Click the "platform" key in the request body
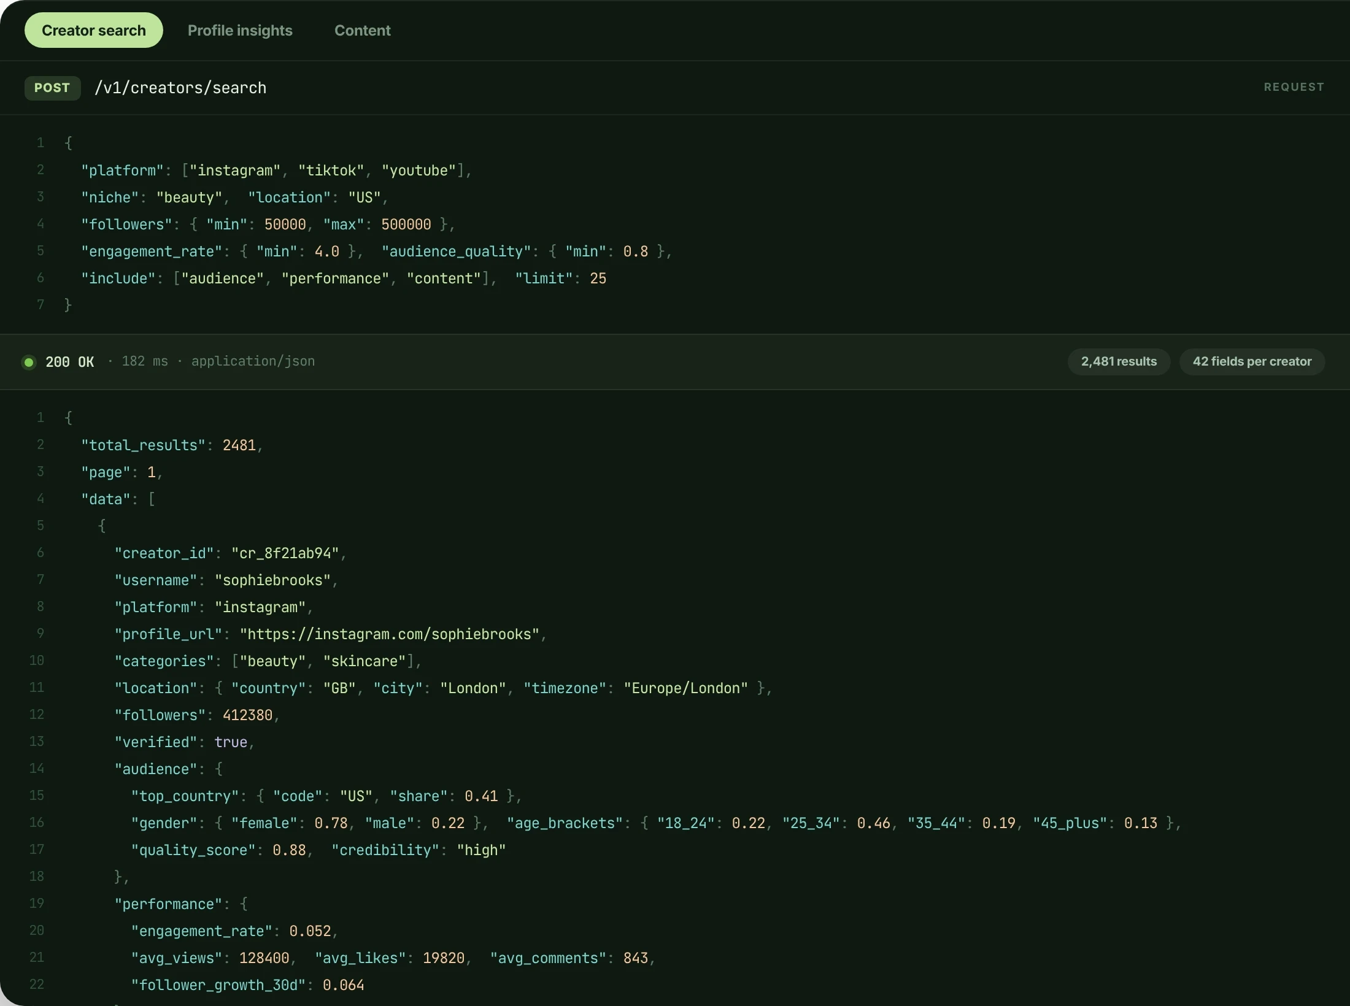The image size is (1350, 1006). coord(122,171)
